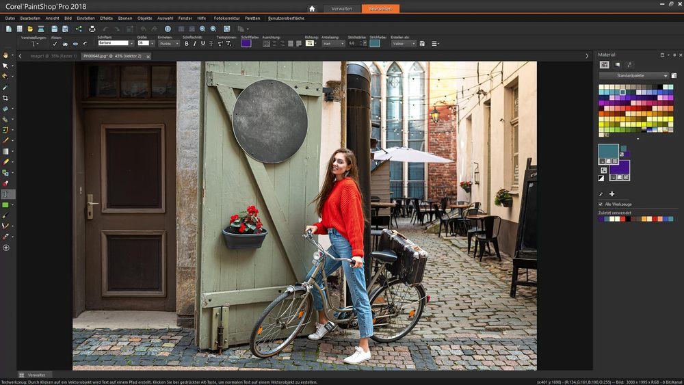Switch to the Image1 document tab
This screenshot has width=684, height=385.
tap(53, 56)
